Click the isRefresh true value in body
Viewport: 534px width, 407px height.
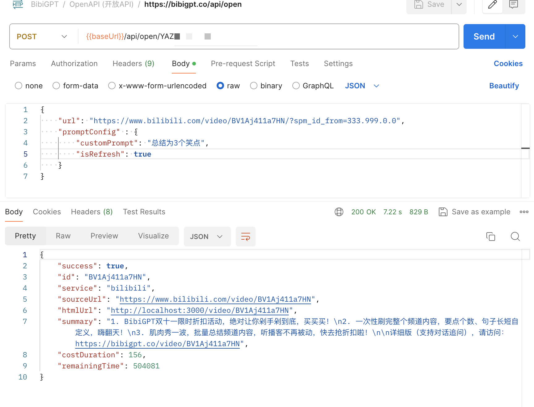(x=142, y=154)
